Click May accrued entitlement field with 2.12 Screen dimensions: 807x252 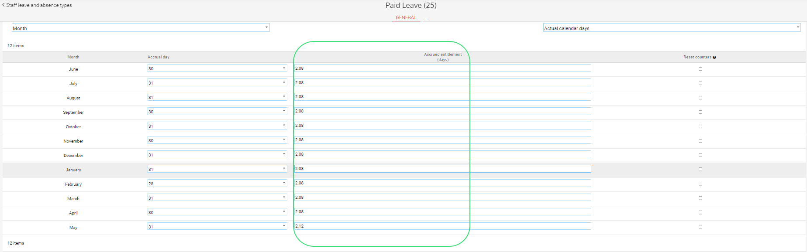click(x=442, y=226)
